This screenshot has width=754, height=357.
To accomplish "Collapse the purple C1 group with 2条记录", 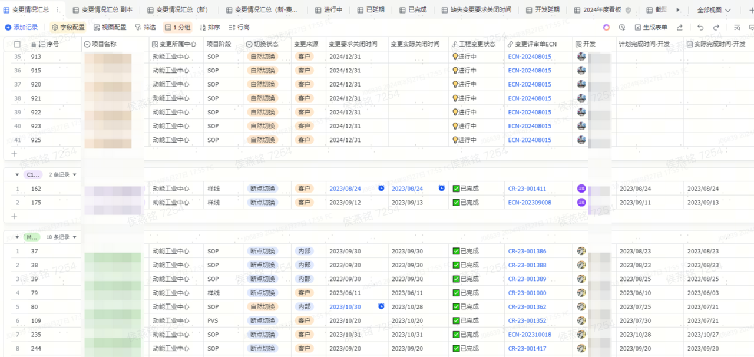I will click(x=17, y=175).
